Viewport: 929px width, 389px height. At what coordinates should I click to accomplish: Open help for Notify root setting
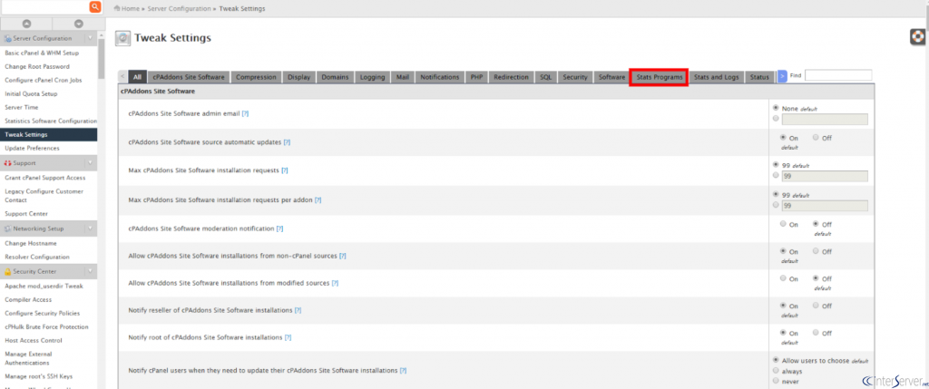pos(288,337)
